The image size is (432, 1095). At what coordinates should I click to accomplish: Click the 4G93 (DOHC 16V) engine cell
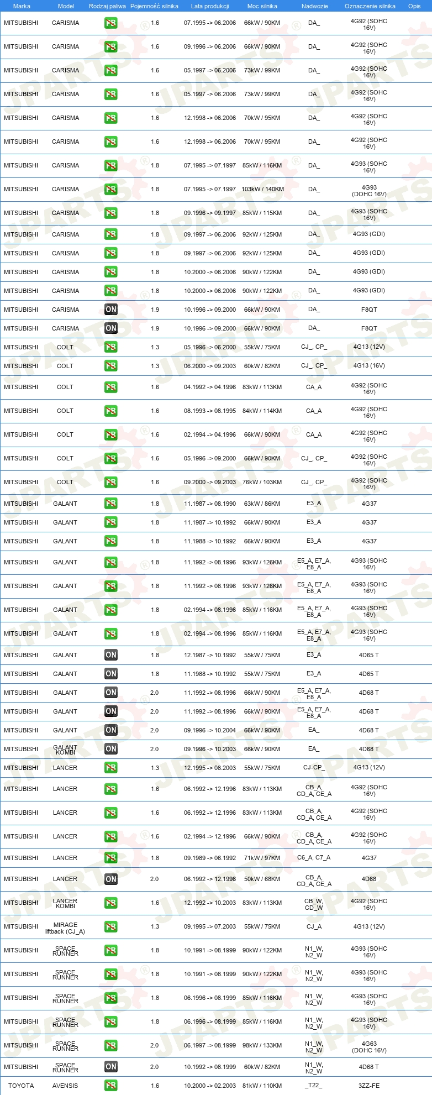(x=369, y=191)
